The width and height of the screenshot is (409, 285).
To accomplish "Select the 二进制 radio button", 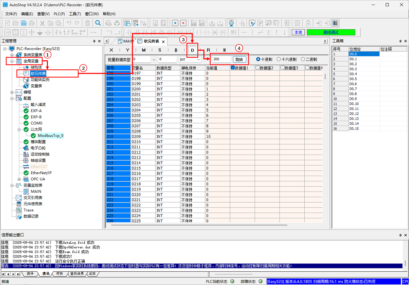I will (303, 59).
